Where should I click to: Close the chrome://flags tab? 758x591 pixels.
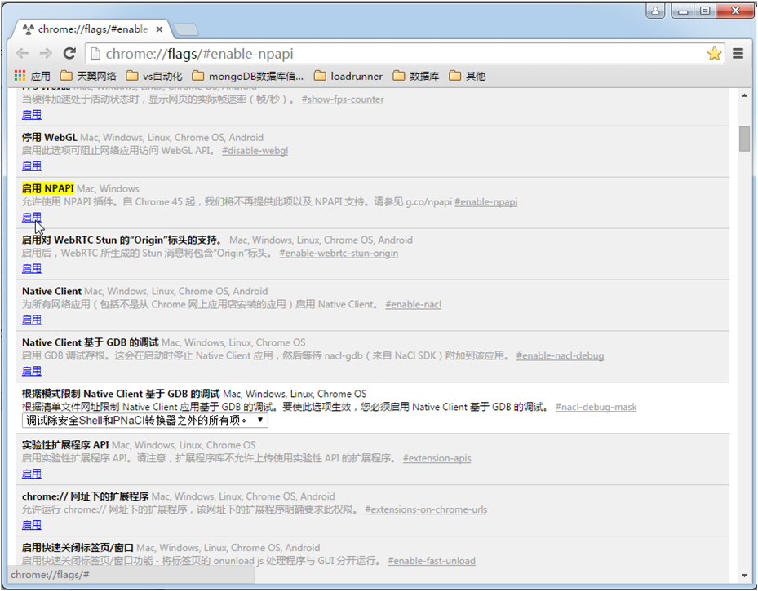click(x=159, y=30)
